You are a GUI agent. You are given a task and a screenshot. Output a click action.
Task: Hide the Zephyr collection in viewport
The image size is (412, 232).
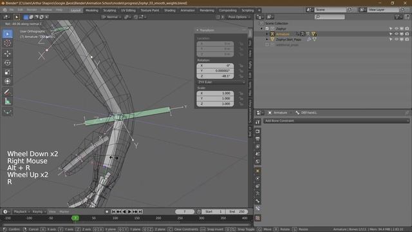[397, 28]
